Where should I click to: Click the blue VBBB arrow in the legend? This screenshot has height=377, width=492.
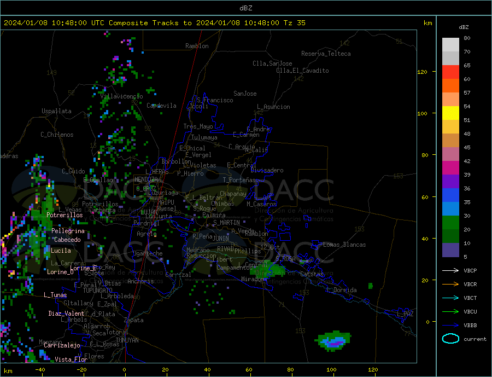[450, 326]
